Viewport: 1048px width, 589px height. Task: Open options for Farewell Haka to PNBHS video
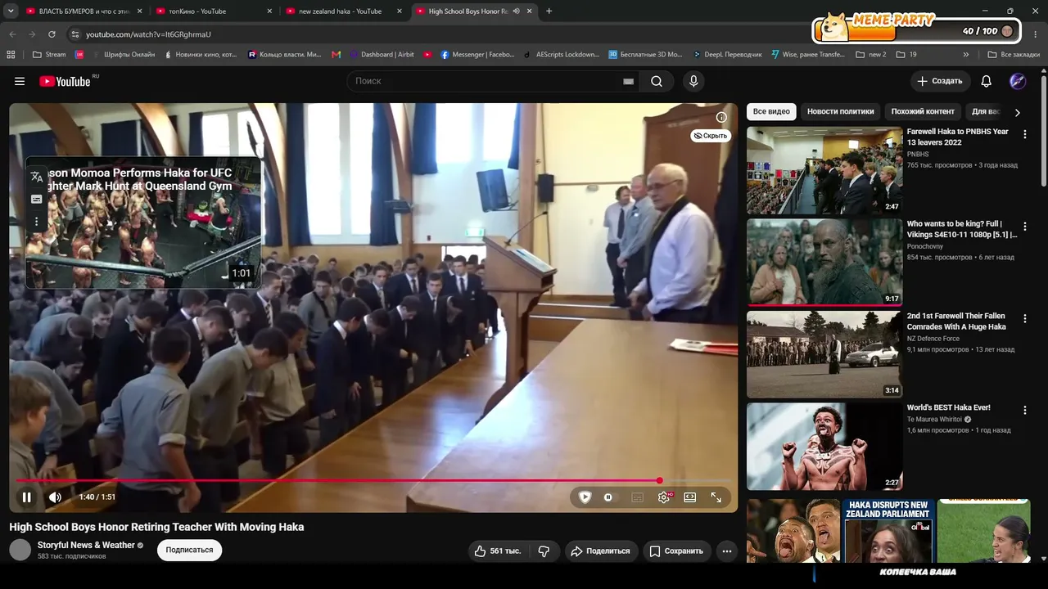1024,134
